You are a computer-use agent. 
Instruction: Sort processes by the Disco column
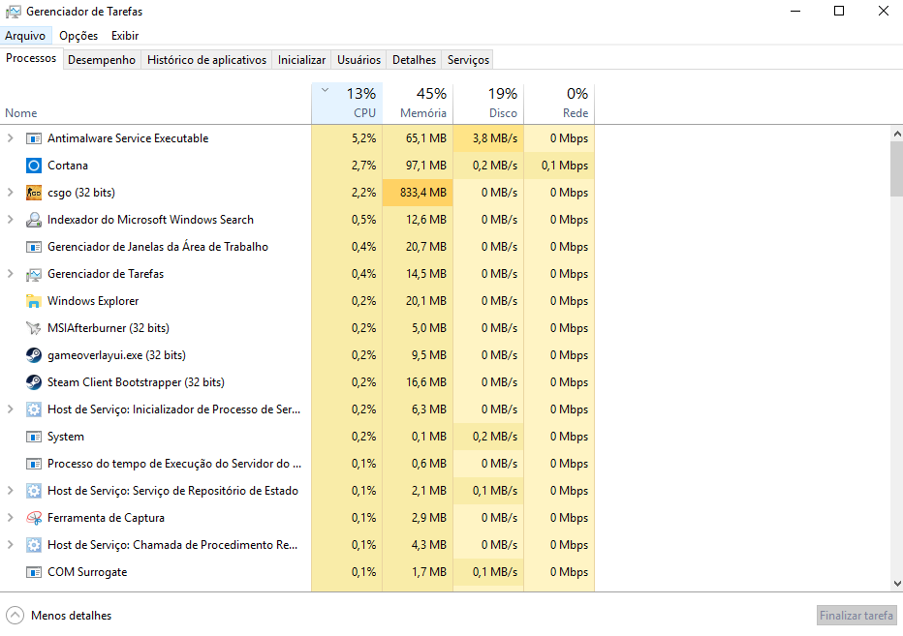[x=489, y=104]
